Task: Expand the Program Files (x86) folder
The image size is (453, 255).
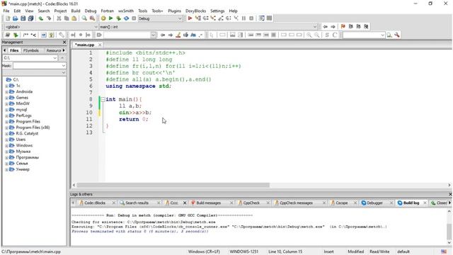Action: coord(6,127)
